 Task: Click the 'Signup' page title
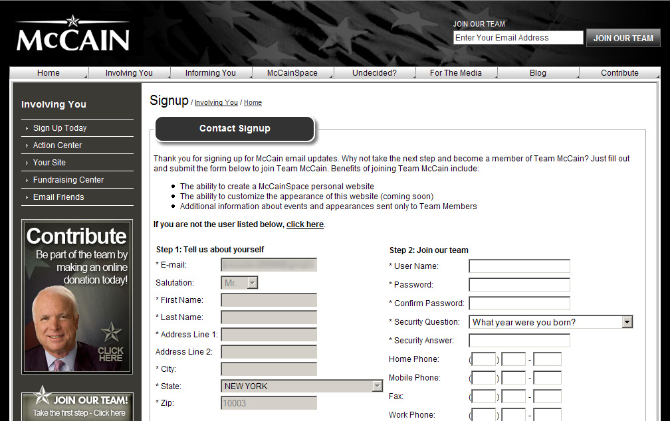[x=169, y=101]
